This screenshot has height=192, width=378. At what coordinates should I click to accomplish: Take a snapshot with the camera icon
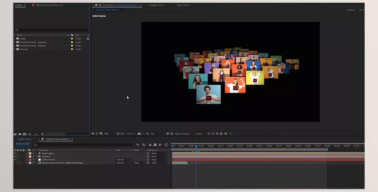[139, 133]
